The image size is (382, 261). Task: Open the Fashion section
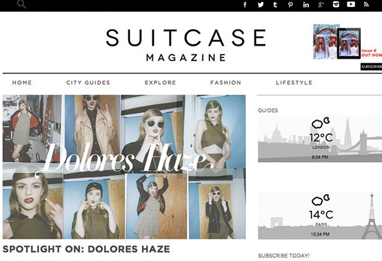pyautogui.click(x=225, y=83)
